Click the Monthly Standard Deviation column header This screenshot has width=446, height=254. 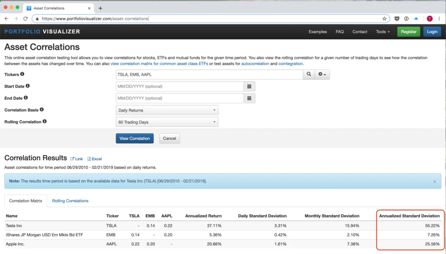click(332, 216)
